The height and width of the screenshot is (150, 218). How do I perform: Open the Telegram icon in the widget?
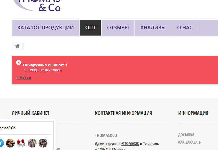[x=1, y=143]
